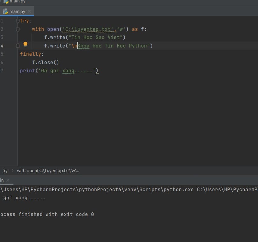Click the python.exe path in console

(x=97, y=190)
